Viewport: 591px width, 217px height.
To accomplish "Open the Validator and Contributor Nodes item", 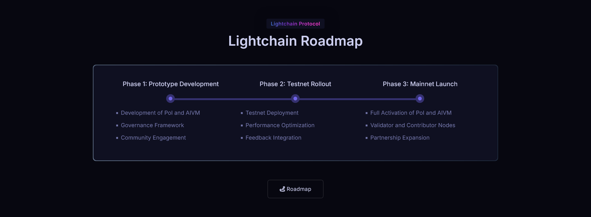I will tap(413, 125).
